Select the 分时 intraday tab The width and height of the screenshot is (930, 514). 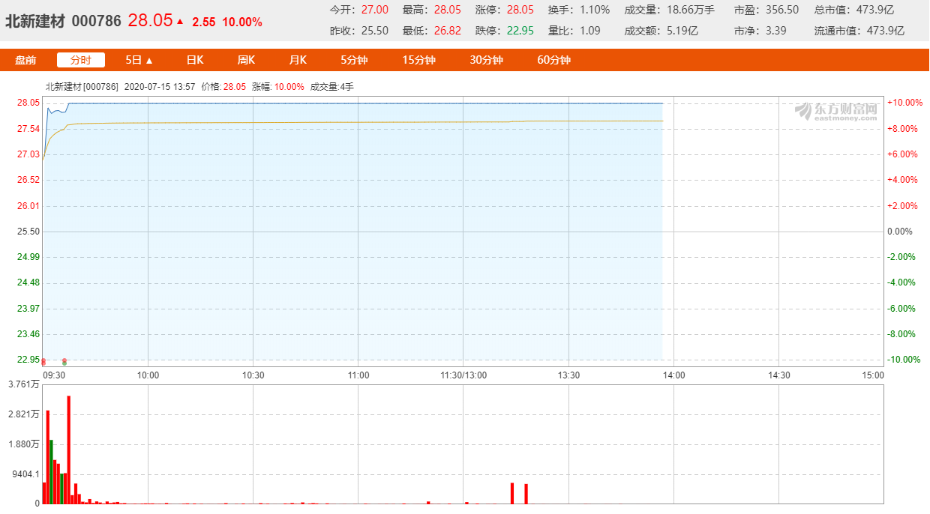click(81, 60)
